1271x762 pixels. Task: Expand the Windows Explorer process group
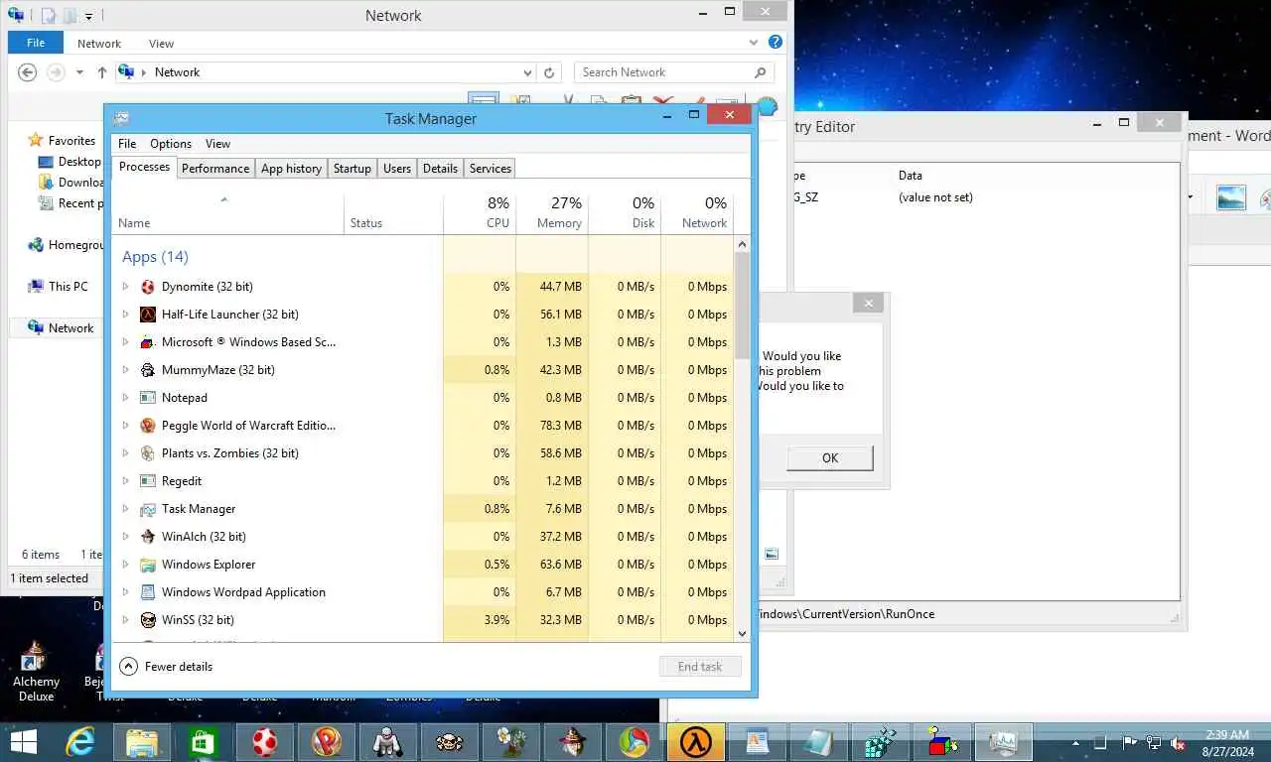[125, 565]
